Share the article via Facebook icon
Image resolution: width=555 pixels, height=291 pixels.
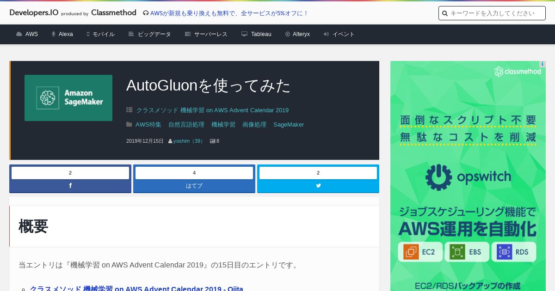pyautogui.click(x=70, y=186)
